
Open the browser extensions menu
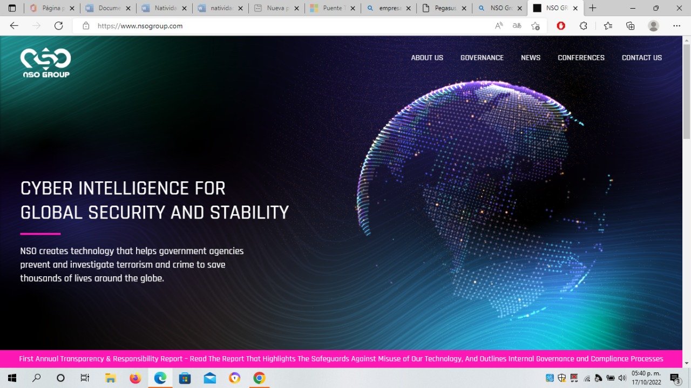583,26
